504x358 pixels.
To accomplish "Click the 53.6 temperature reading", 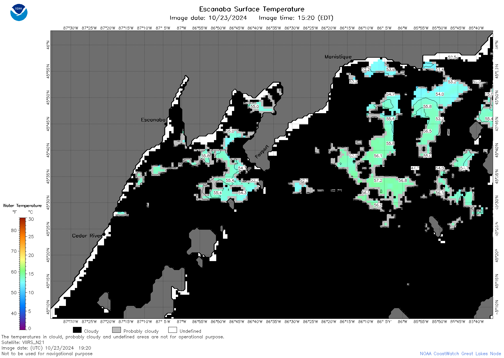I will coord(390,69).
